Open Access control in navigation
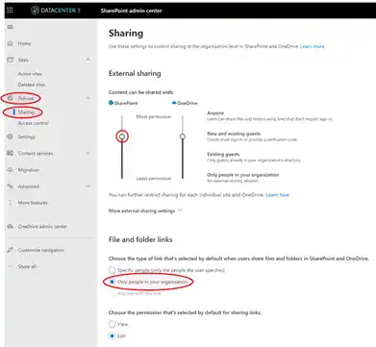 pos(34,123)
